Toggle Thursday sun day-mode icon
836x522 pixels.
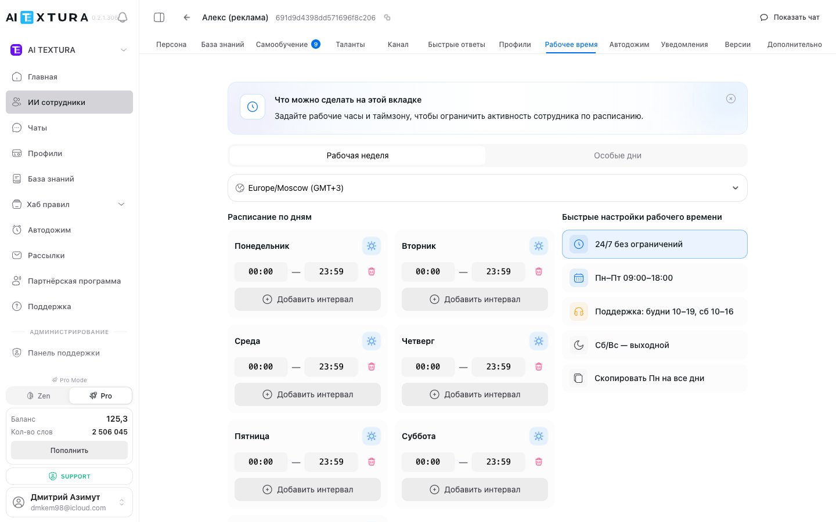(539, 341)
